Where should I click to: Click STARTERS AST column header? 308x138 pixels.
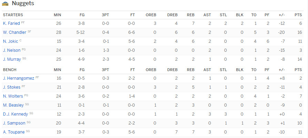(207, 15)
